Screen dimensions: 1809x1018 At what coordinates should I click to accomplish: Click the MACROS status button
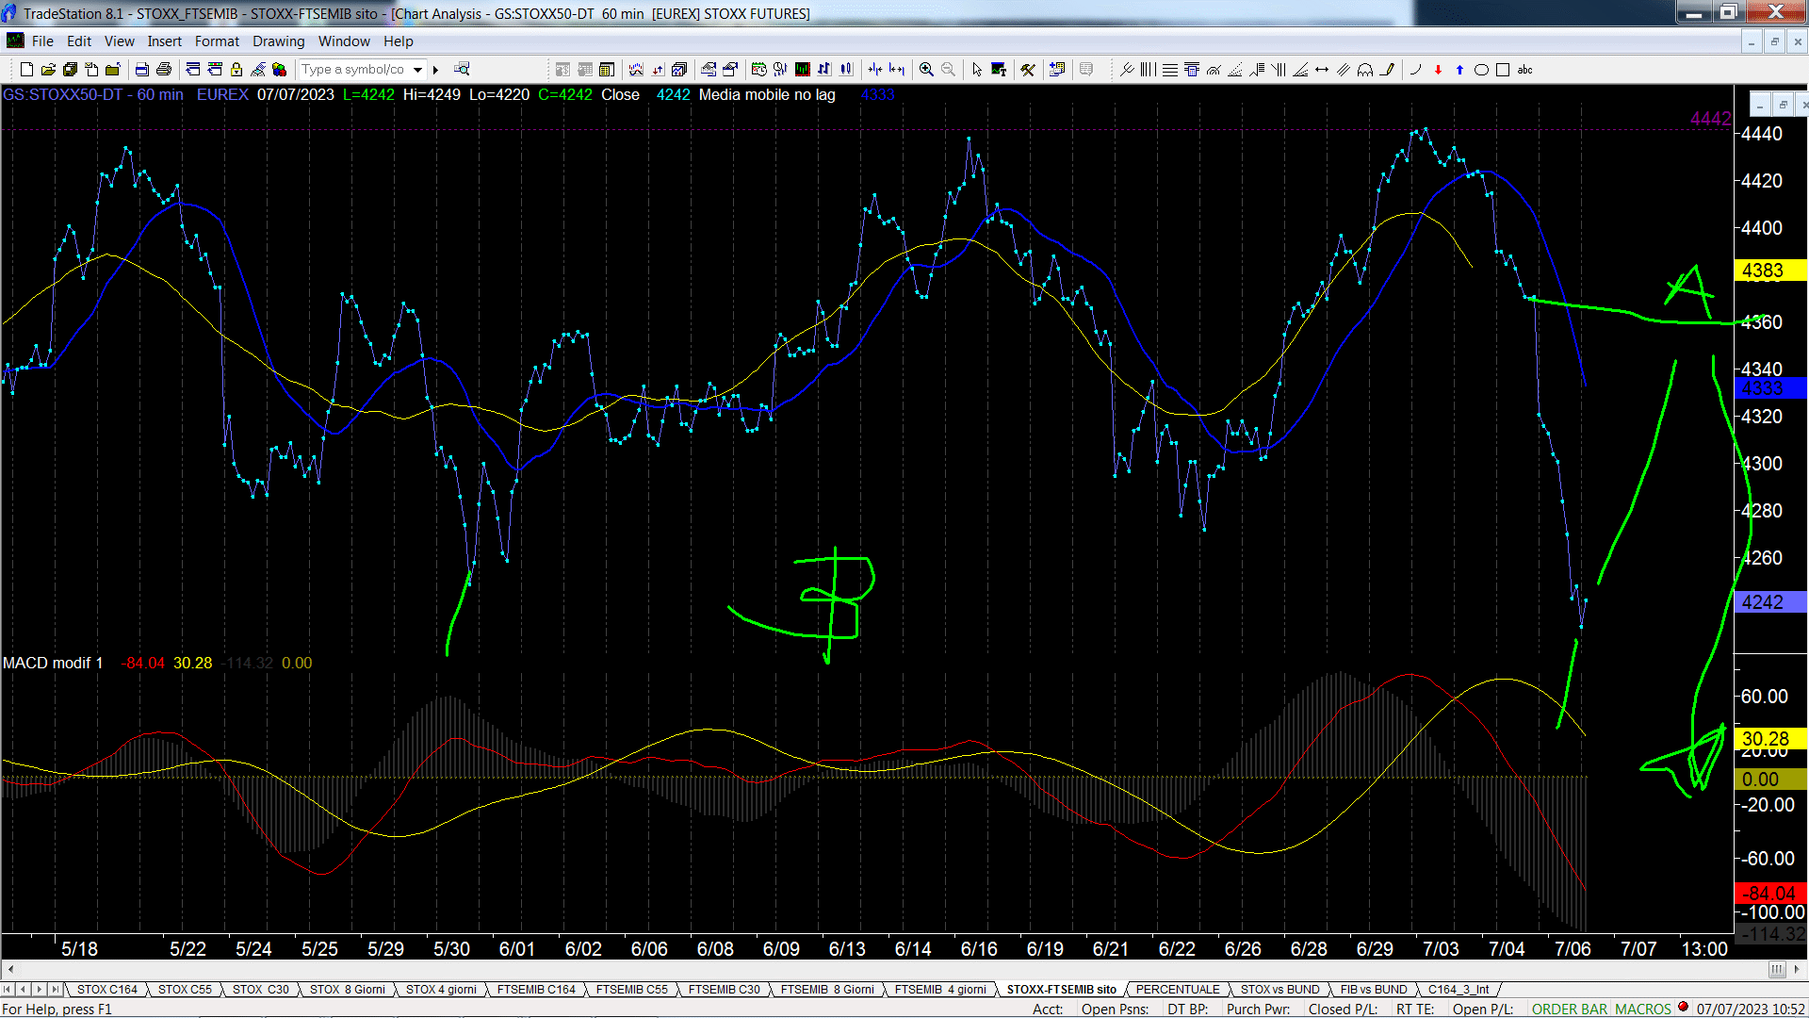click(x=1642, y=1009)
